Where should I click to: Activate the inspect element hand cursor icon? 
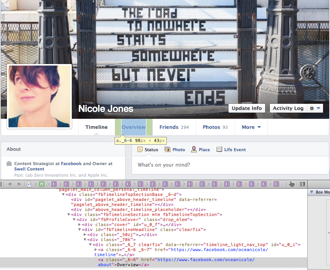pos(292,184)
